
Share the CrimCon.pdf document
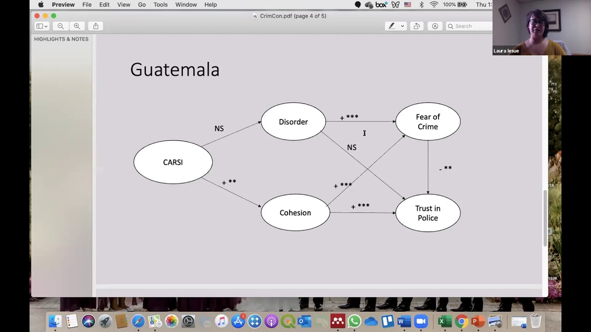click(x=96, y=26)
